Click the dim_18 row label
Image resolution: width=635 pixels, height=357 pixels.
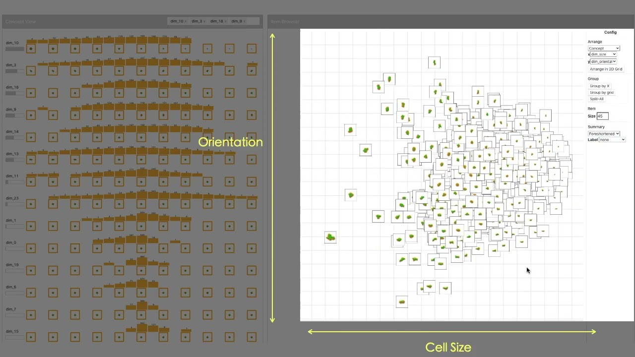[12, 87]
